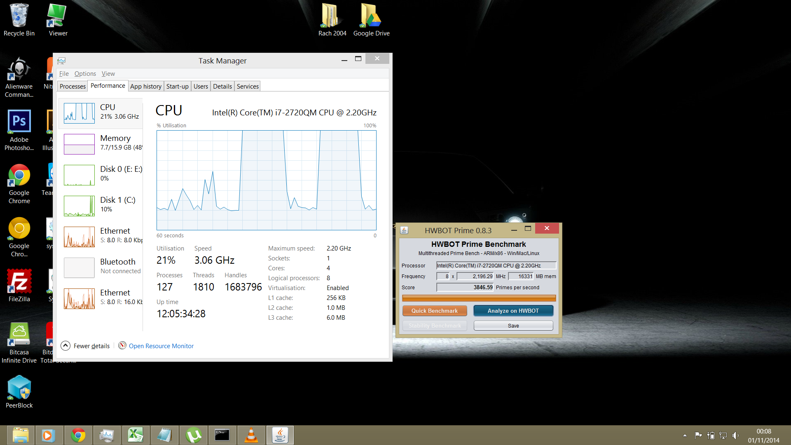The image size is (791, 445).
Task: Launch FileZilla desktop icon
Action: pos(19,286)
